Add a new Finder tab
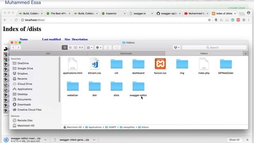254x143 pixels. (246, 53)
